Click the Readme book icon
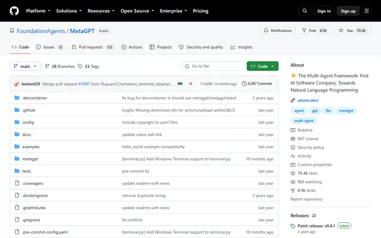Screen dimensions: 381x238 (293, 130)
